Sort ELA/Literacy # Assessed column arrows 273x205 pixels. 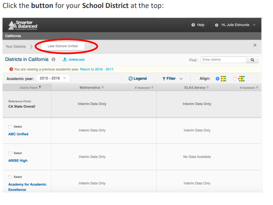tap(257, 87)
